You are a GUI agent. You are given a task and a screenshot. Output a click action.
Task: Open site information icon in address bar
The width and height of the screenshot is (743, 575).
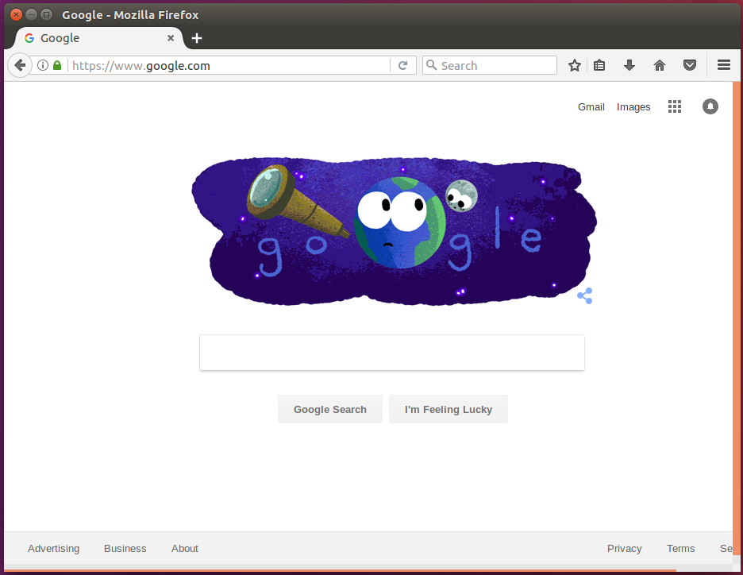coord(43,65)
